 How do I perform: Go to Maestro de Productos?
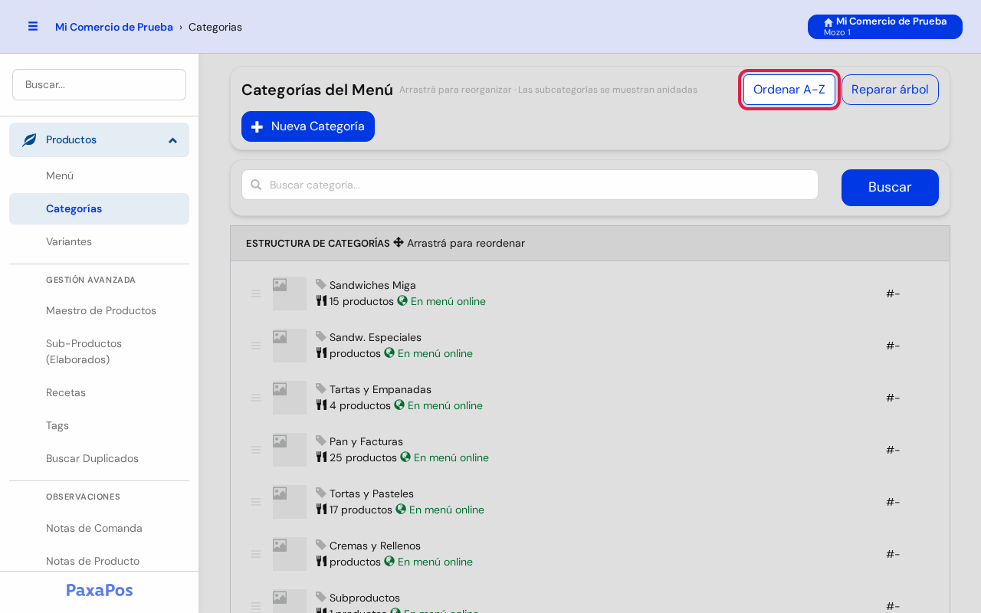click(101, 310)
